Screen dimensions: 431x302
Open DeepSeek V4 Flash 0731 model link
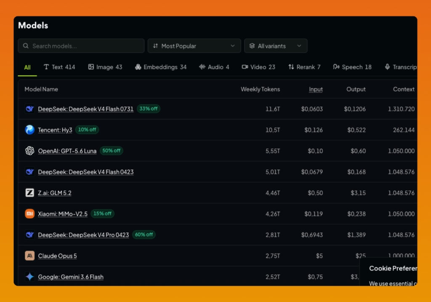tap(86, 109)
